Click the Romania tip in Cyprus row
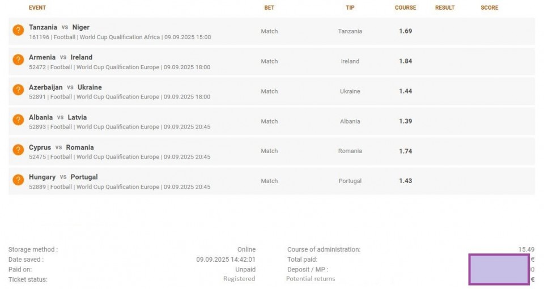544x289 pixels. click(x=350, y=151)
